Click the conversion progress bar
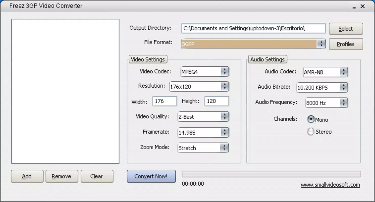 tap(271, 174)
